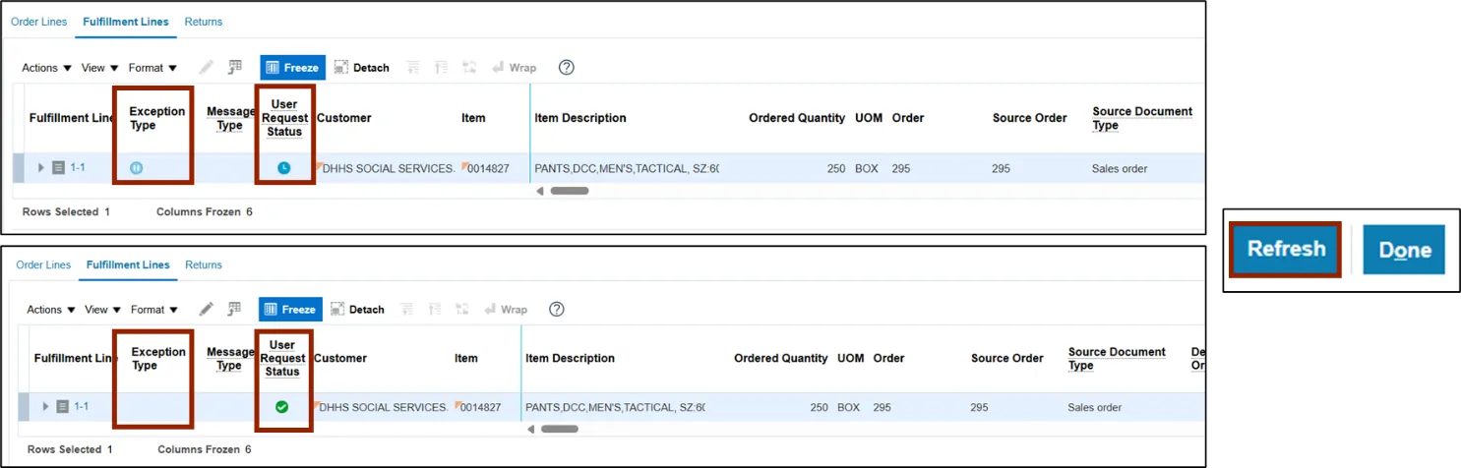Viewport: 1461px width, 468px height.
Task: Click Source Order header in bottom panel
Action: pos(1007,358)
